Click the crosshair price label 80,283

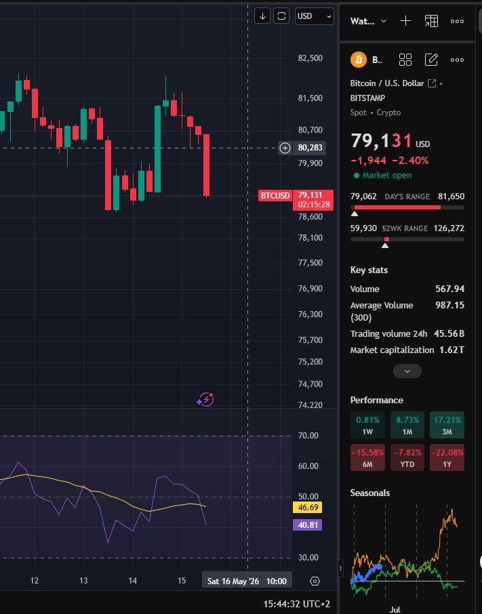coord(310,148)
